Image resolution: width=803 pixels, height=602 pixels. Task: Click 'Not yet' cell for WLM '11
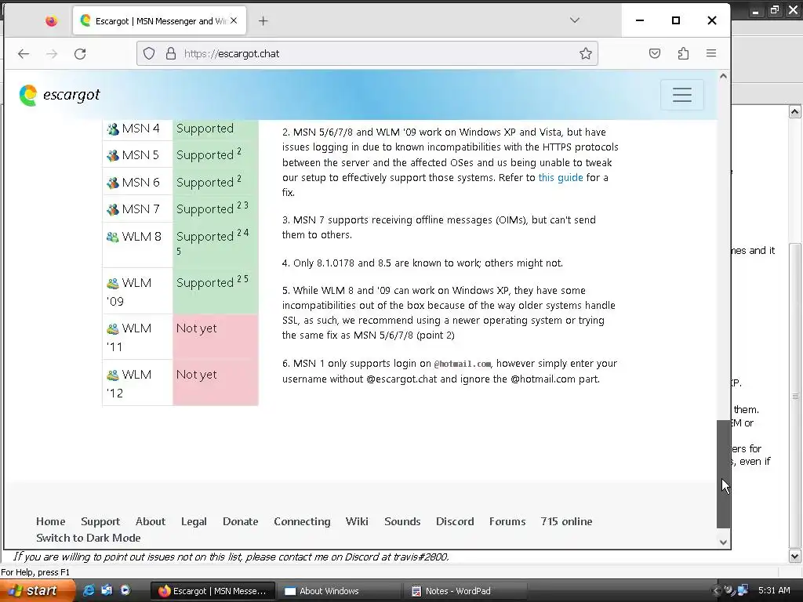[x=216, y=337]
